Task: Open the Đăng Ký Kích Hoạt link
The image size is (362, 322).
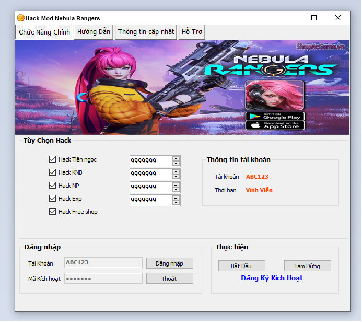Action: (x=272, y=278)
